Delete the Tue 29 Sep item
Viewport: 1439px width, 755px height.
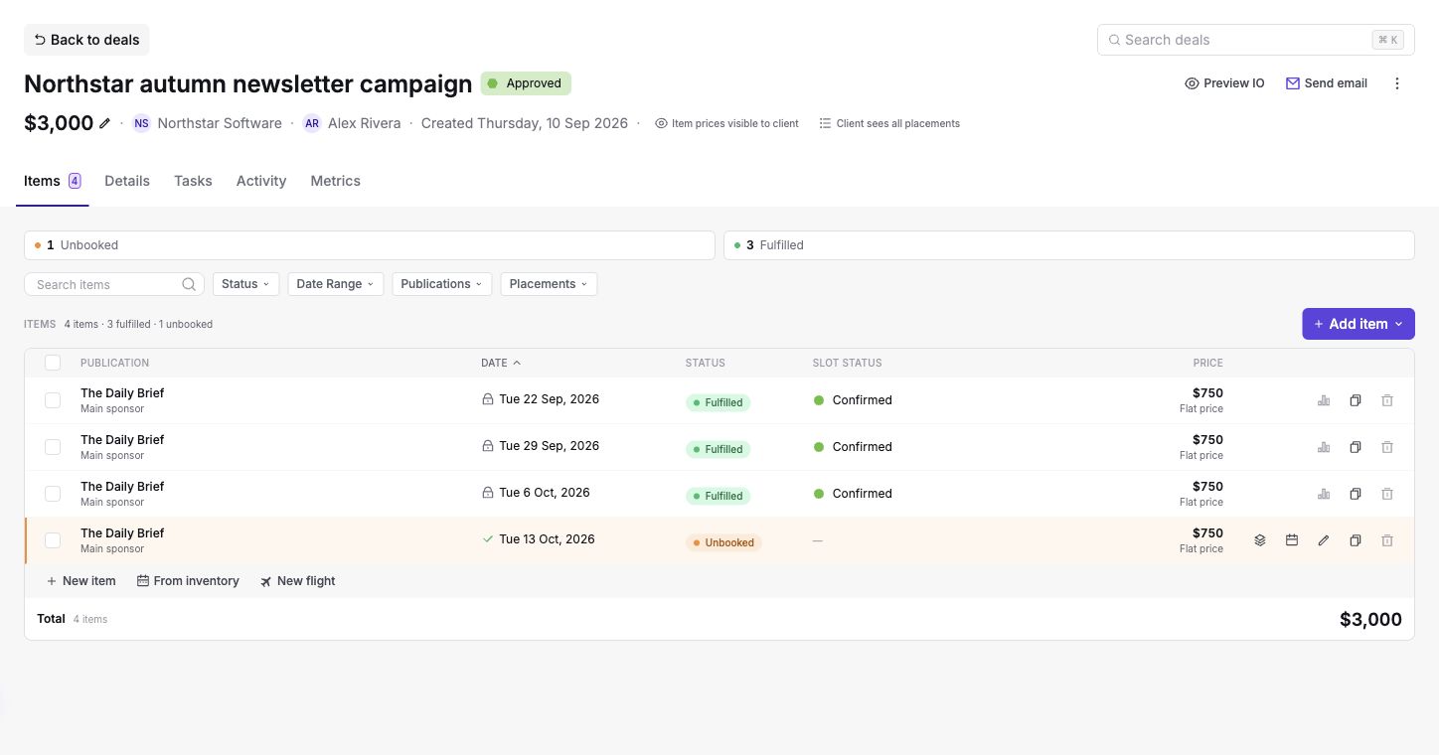click(x=1387, y=447)
